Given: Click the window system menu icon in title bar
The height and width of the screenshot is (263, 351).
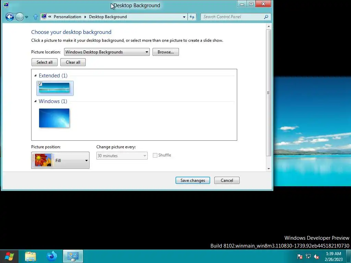Looking at the screenshot, I should click(6, 5).
